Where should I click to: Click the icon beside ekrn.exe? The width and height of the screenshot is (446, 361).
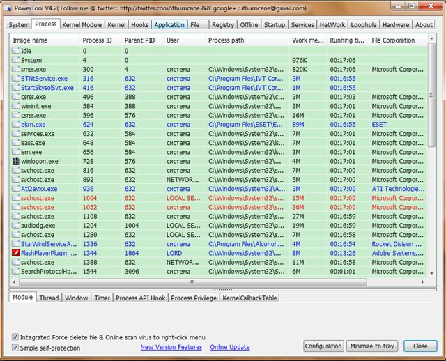[16, 124]
